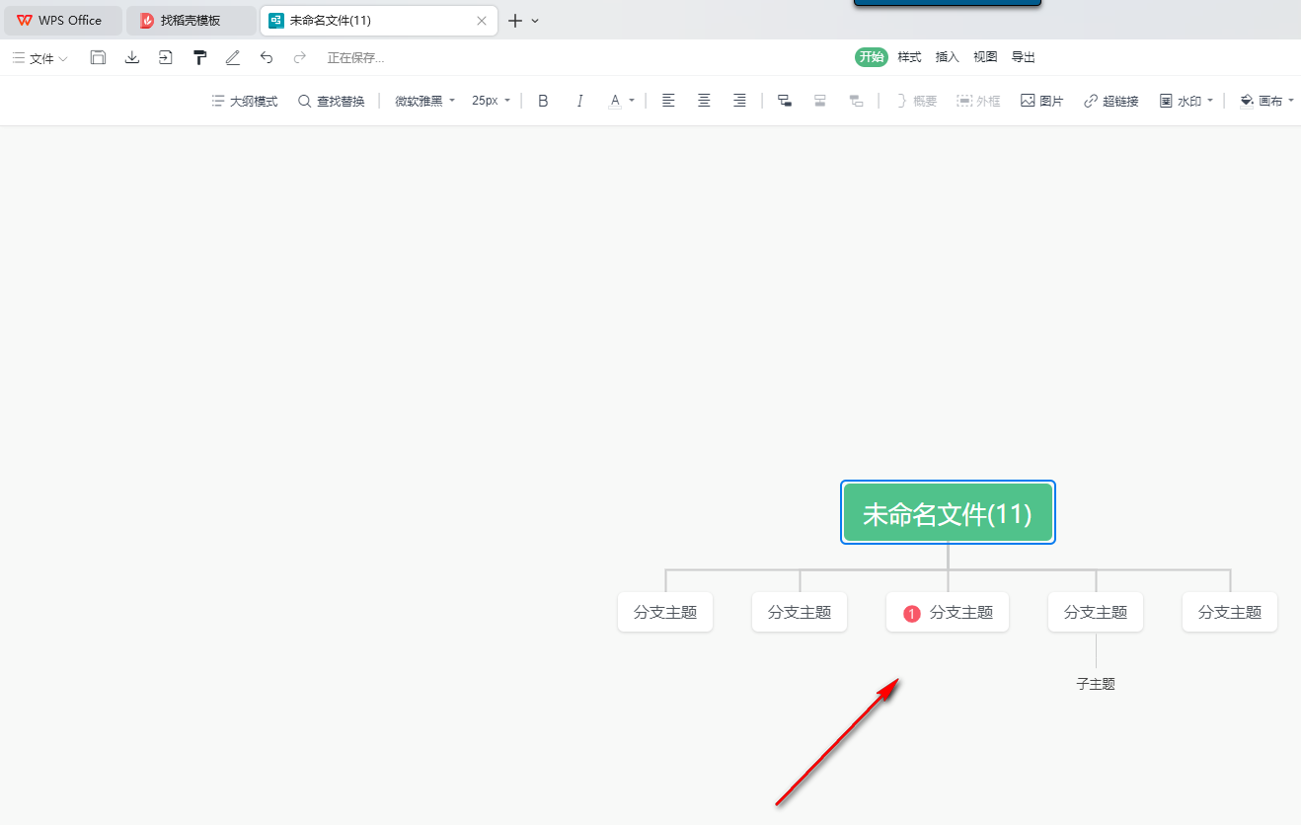Switch to the 找稻壳模板 tab
The image size is (1301, 825).
click(191, 20)
